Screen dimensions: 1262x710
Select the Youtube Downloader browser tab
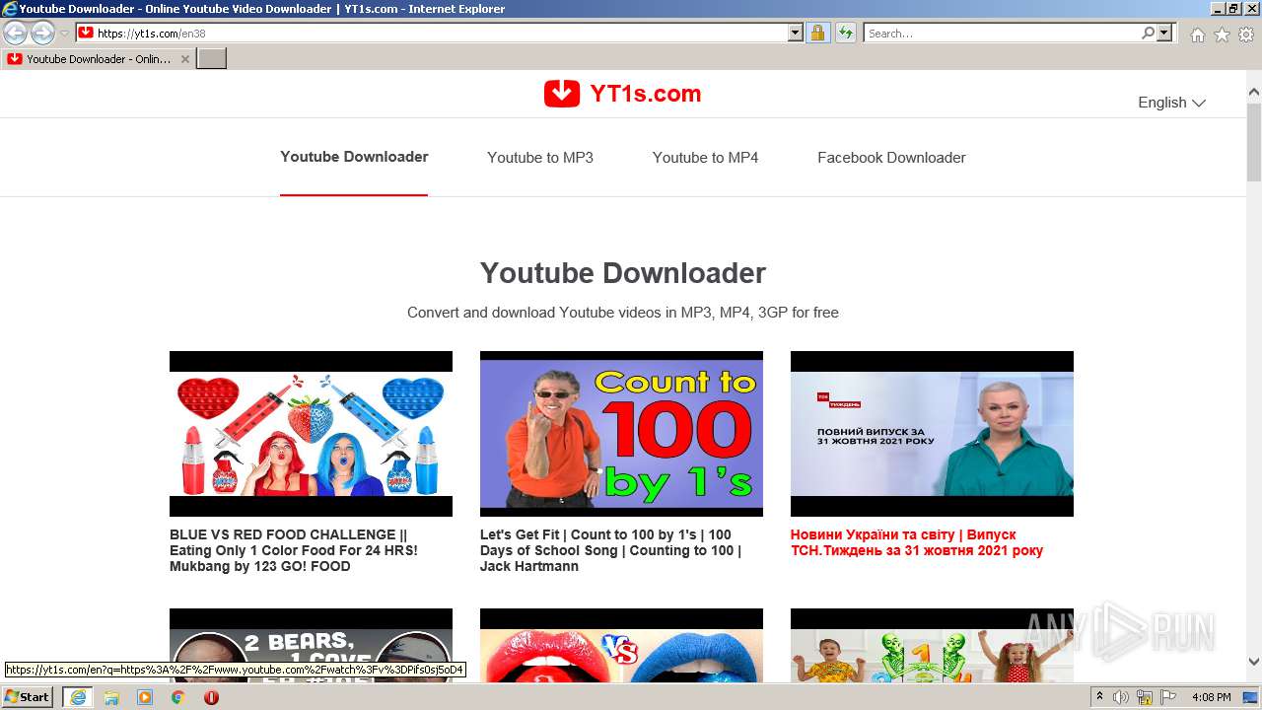coord(98,59)
